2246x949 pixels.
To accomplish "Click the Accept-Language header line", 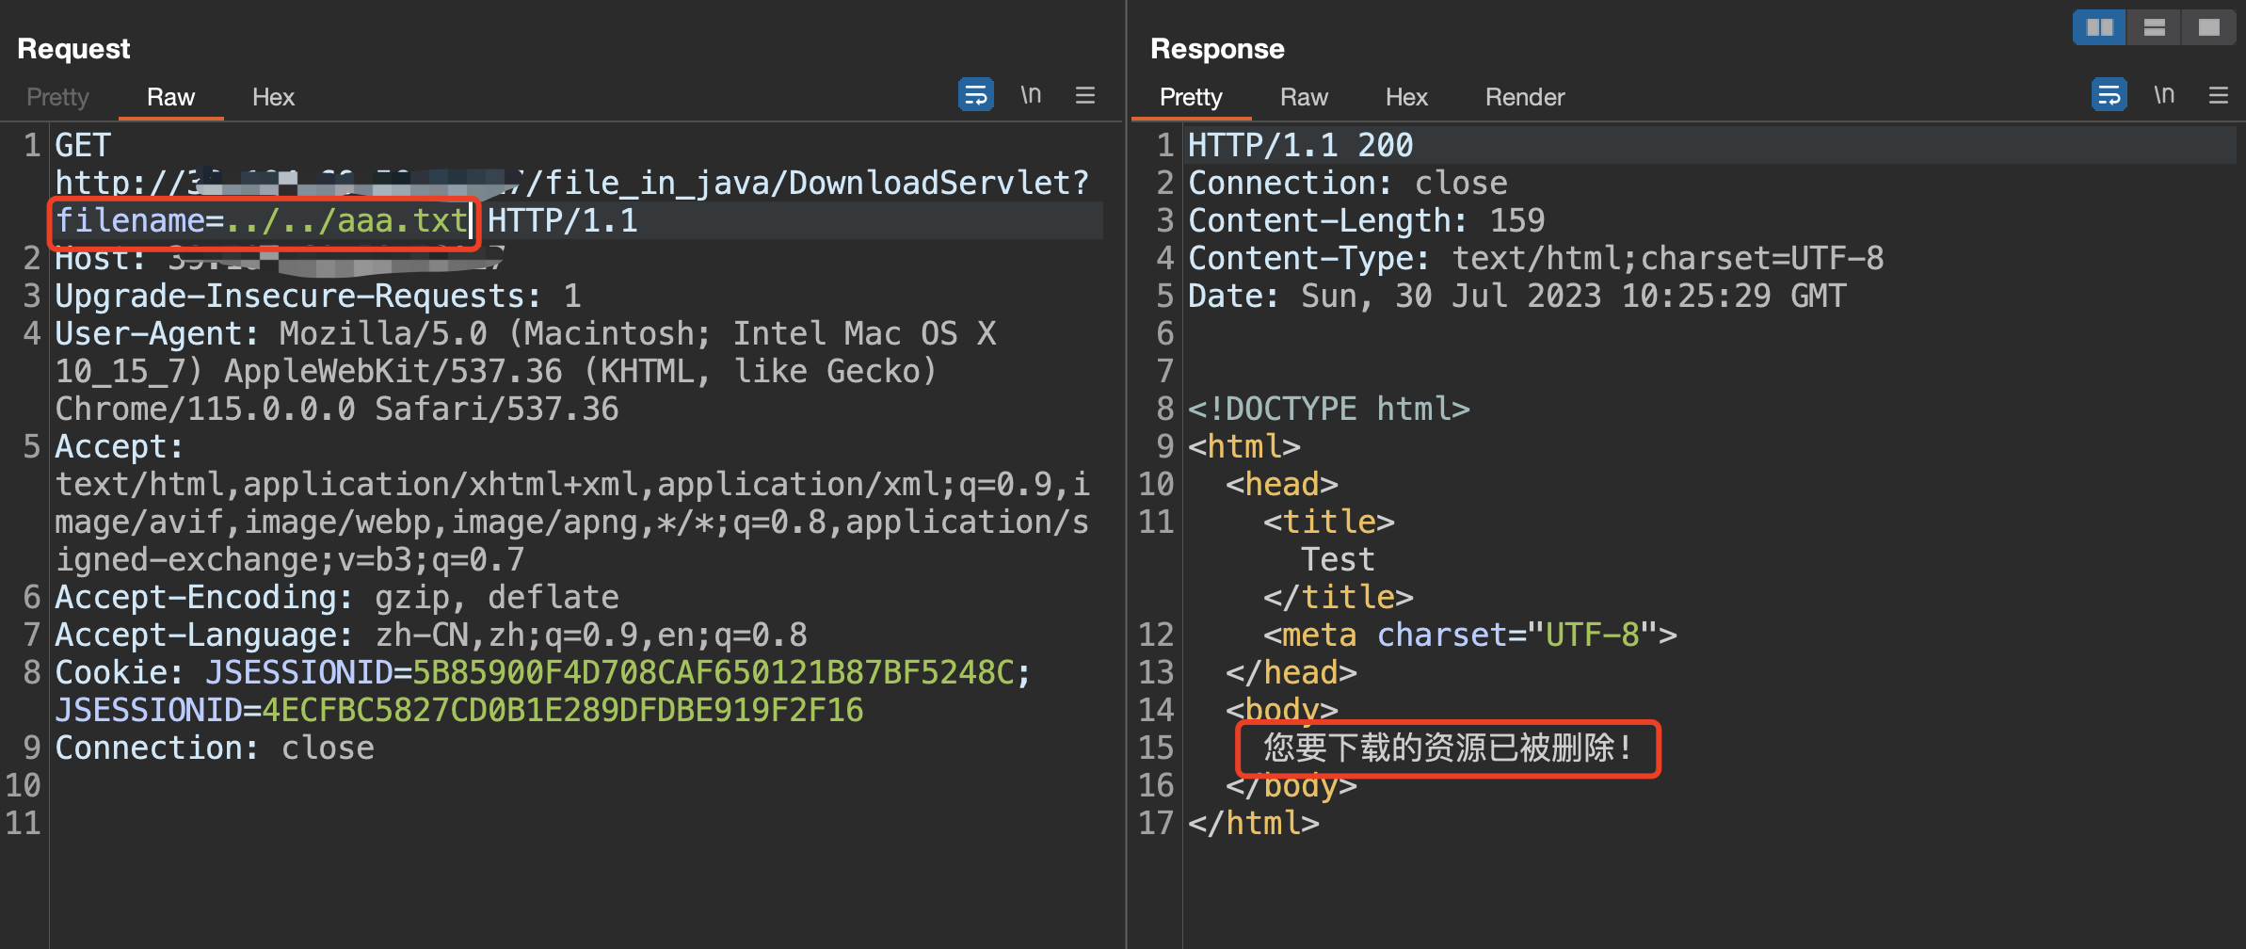I will [431, 635].
